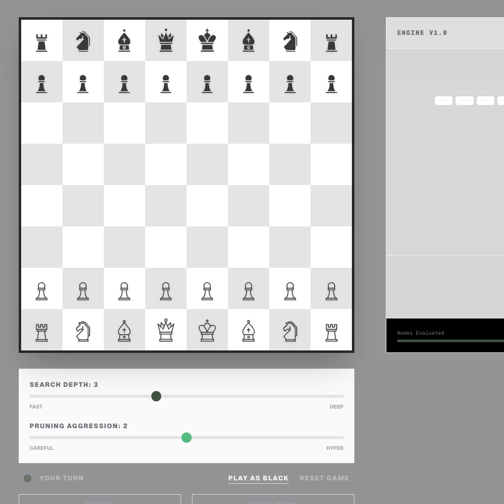Click the white knight on g1

point(290,330)
